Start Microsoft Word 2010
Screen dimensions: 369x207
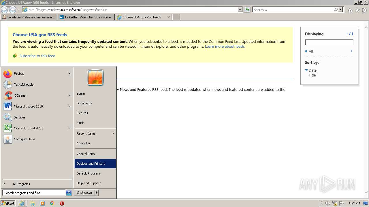tap(37, 106)
